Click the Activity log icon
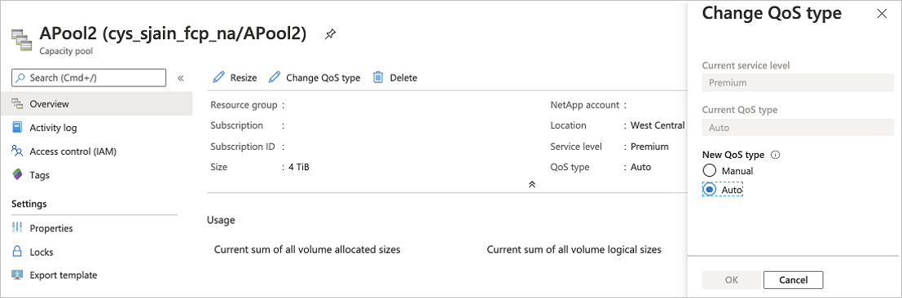This screenshot has width=902, height=298. 17,128
